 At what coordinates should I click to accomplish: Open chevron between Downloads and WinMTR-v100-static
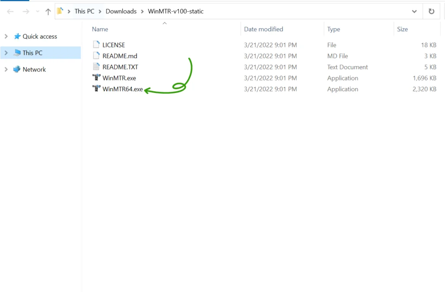[142, 11]
